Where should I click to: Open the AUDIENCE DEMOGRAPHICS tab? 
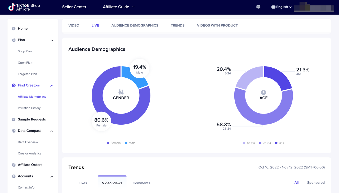point(135,26)
